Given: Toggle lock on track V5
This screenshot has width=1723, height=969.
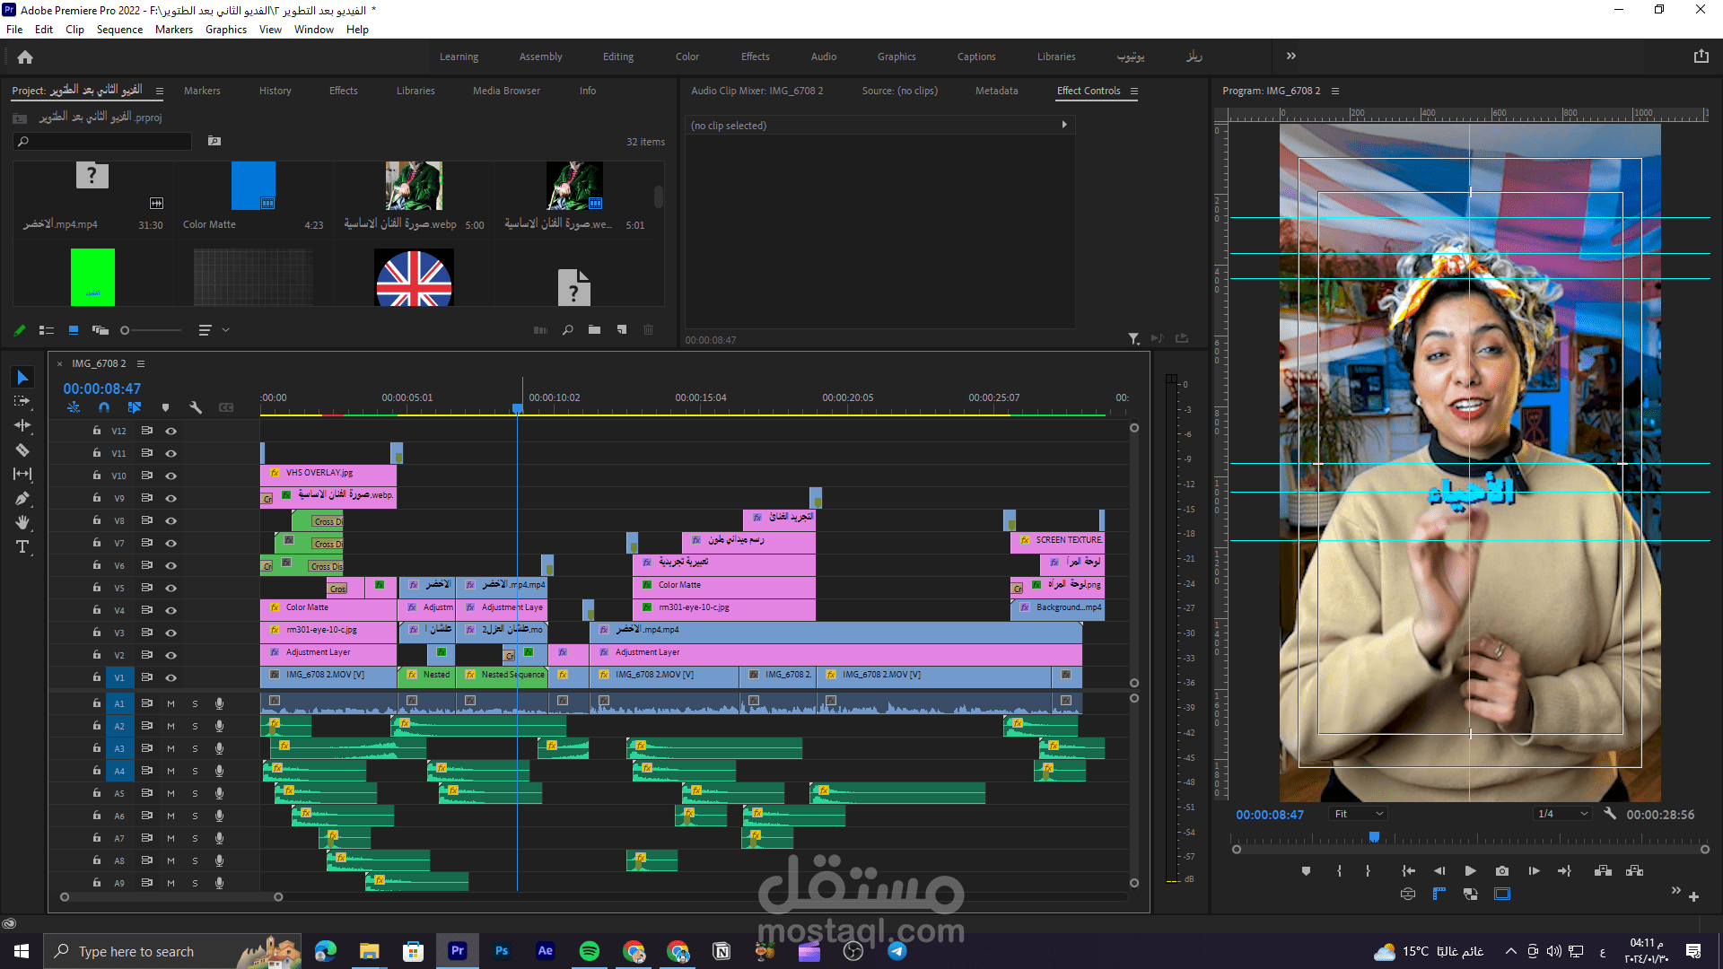Looking at the screenshot, I should 97,588.
